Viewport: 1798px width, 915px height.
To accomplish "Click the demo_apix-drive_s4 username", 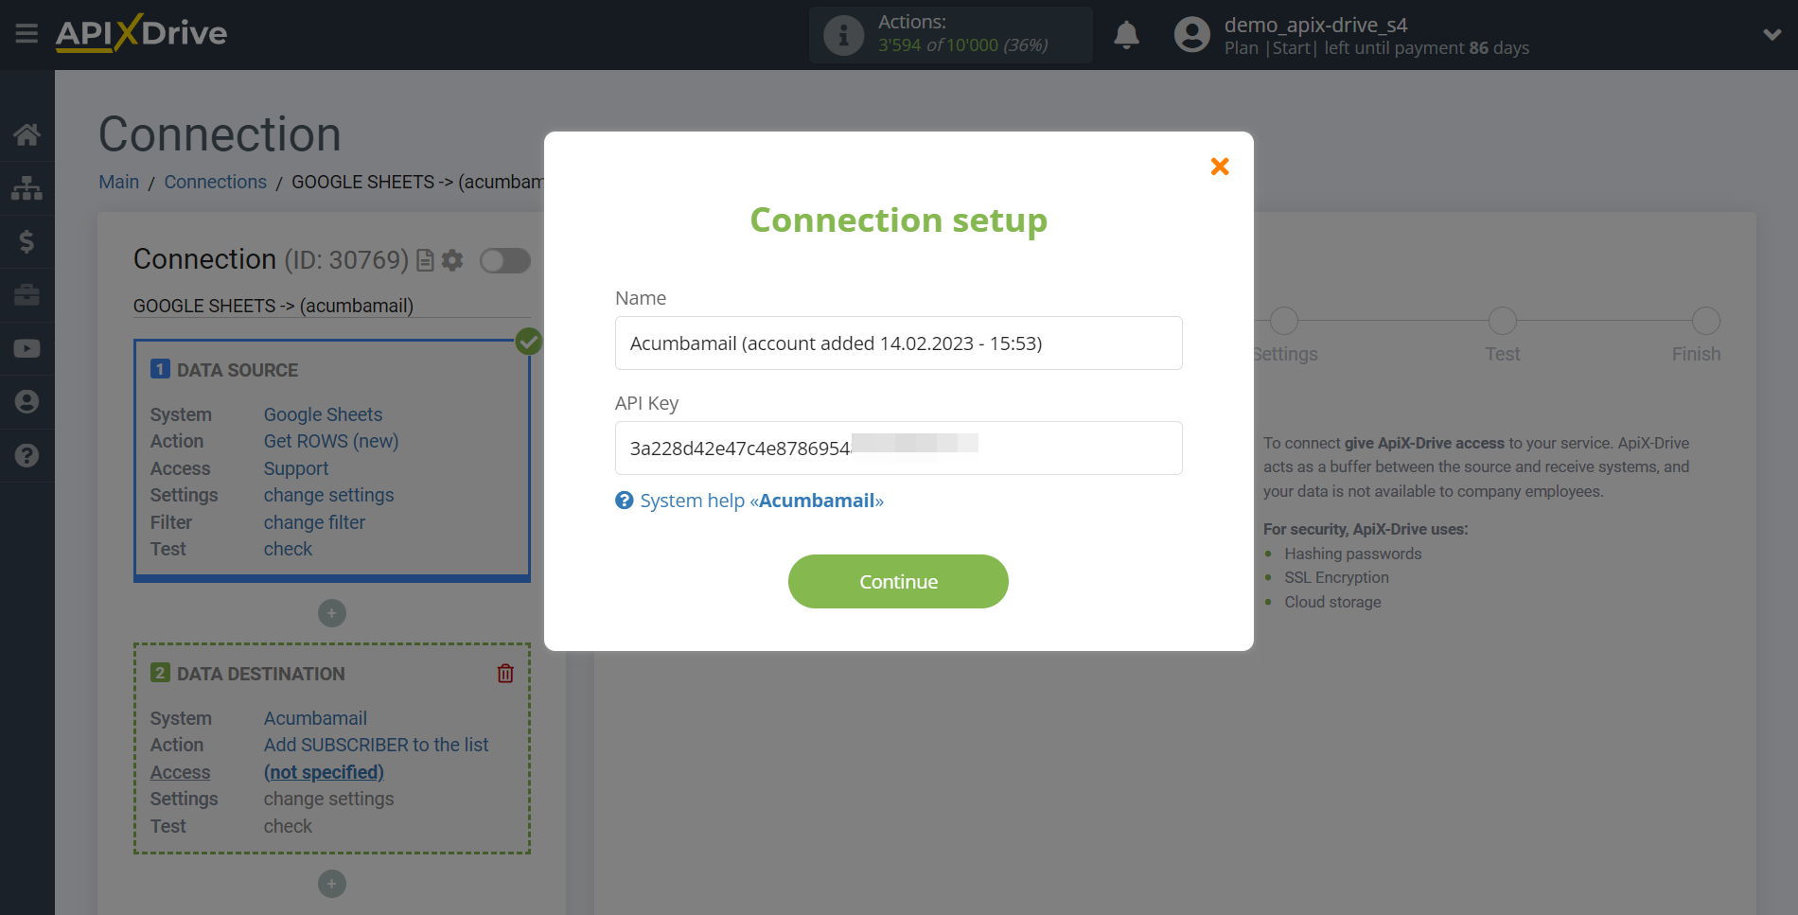I will point(1315,25).
